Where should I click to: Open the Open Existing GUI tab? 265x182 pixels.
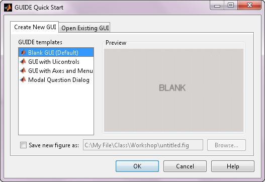(x=85, y=28)
